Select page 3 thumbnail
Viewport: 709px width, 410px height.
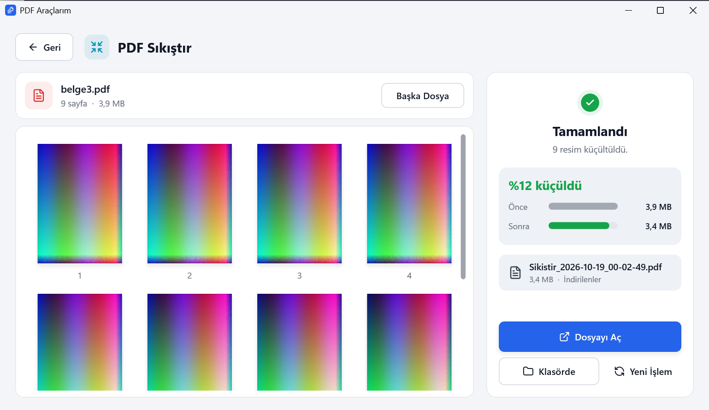[300, 203]
